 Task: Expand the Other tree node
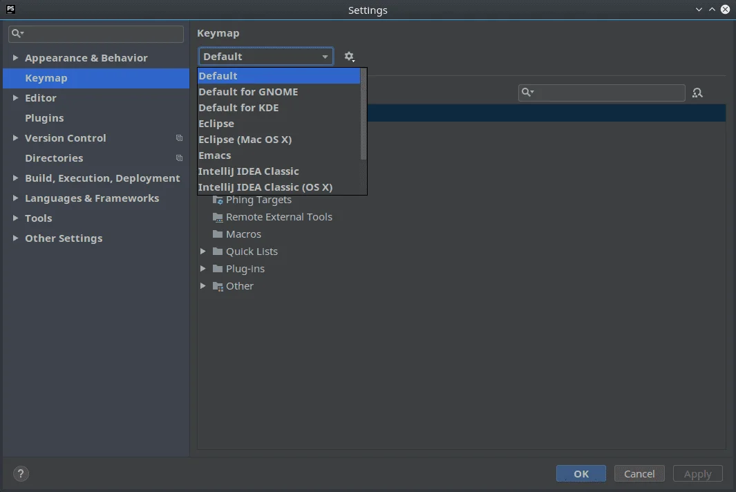point(202,285)
